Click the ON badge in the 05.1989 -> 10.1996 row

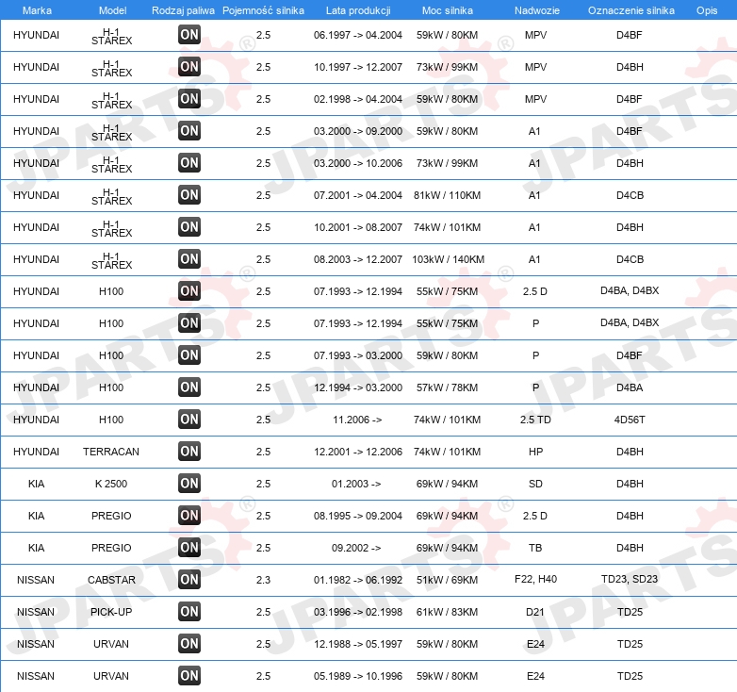click(189, 676)
